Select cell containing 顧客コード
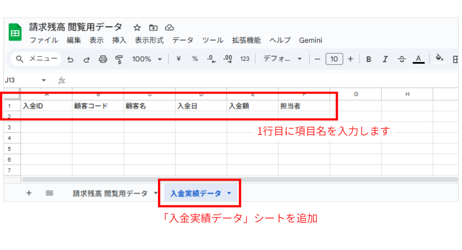Viewport: 462px width, 250px height. [x=98, y=106]
